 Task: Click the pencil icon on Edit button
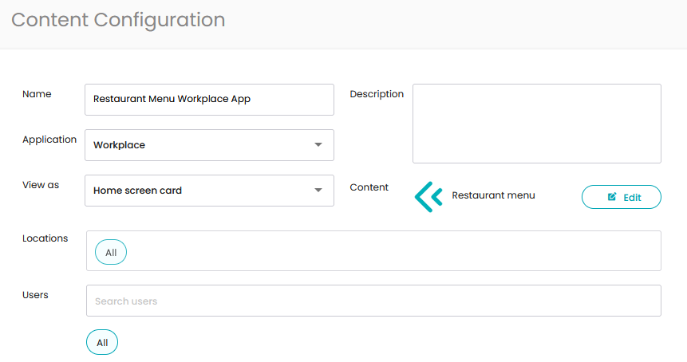(x=612, y=197)
